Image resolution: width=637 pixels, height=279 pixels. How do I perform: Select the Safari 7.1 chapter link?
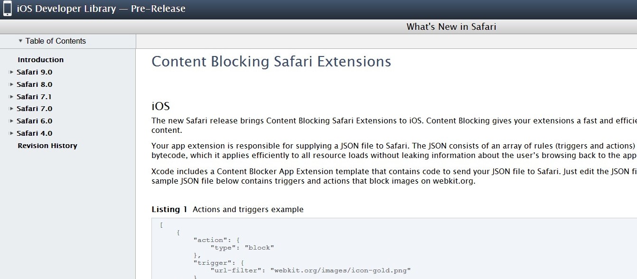(34, 97)
